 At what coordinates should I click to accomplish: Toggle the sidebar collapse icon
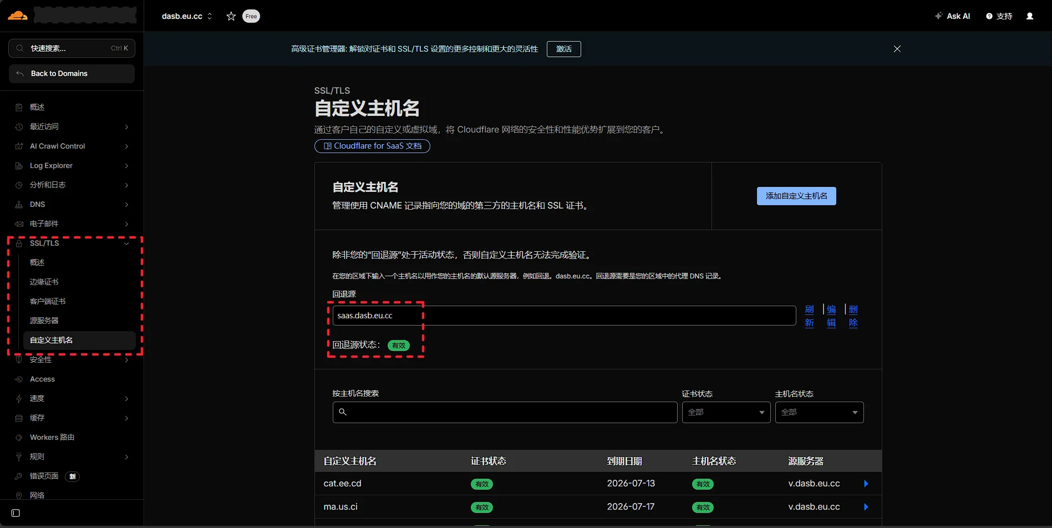point(16,513)
